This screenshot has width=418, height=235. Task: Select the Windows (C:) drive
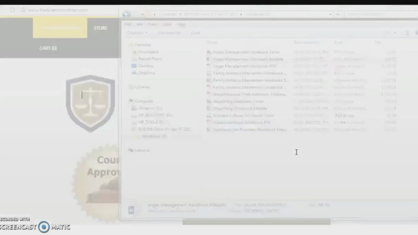150,108
